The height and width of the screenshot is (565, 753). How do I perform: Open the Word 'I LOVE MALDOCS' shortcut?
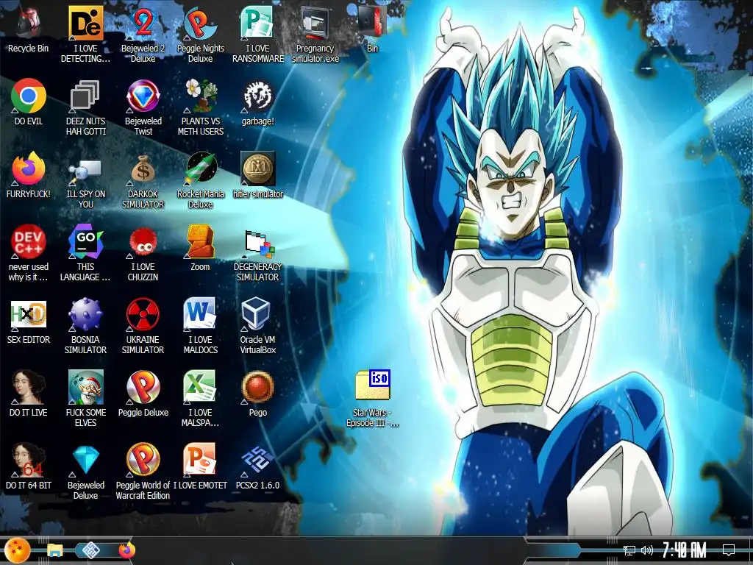click(200, 315)
